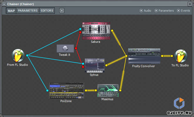
Task: Click Sytrus cyan events input port
Action: (x=83, y=64)
